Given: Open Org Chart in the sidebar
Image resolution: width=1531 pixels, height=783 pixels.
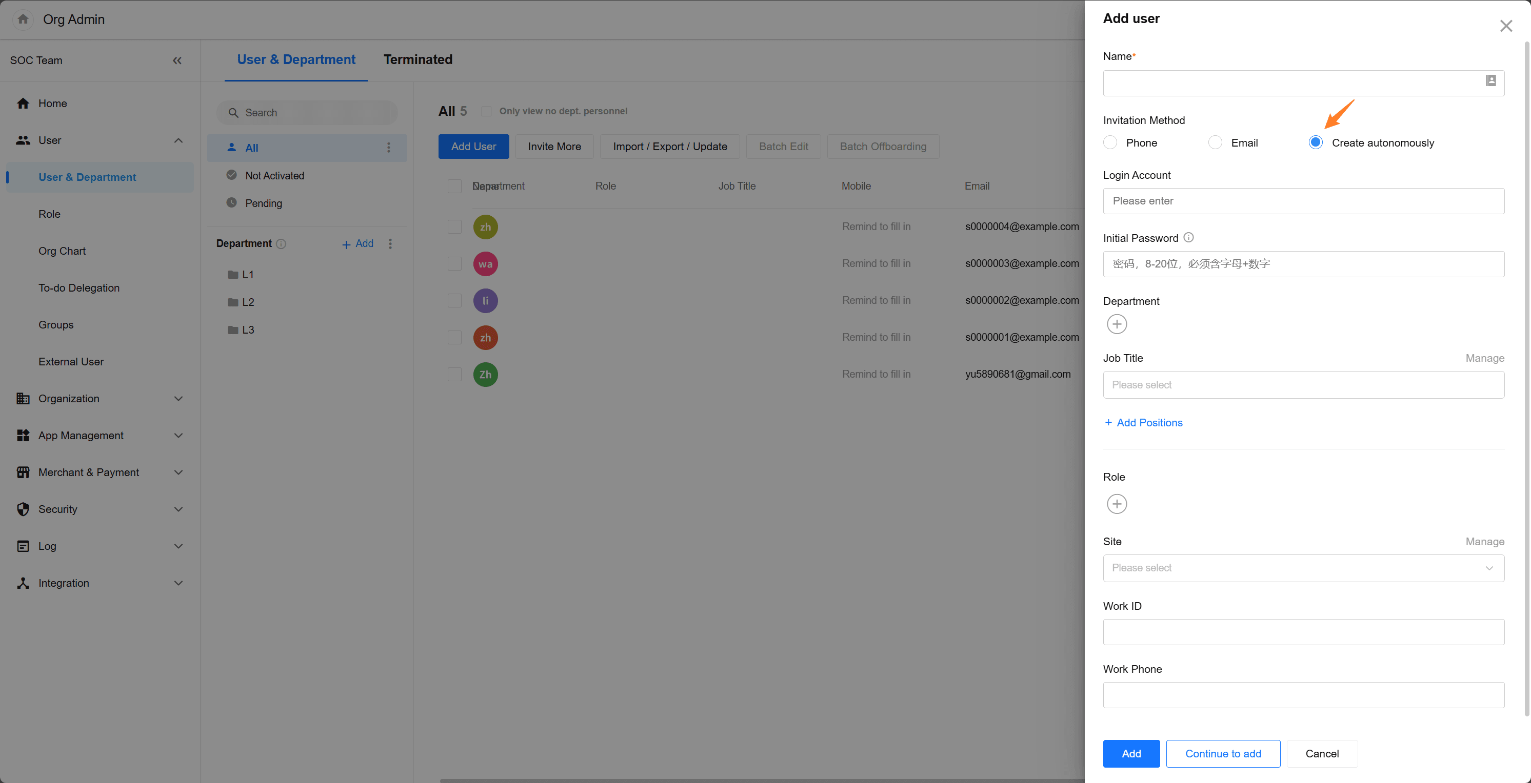Looking at the screenshot, I should 62,251.
